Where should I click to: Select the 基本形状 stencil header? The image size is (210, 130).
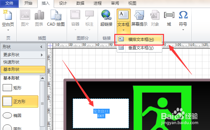(23, 69)
